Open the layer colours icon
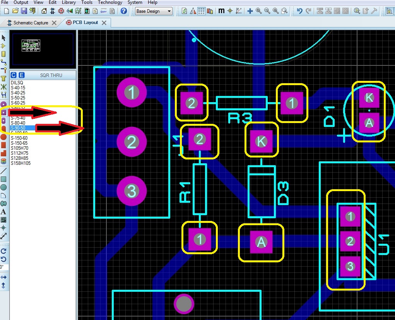The height and width of the screenshot is (320, 395). [210, 11]
